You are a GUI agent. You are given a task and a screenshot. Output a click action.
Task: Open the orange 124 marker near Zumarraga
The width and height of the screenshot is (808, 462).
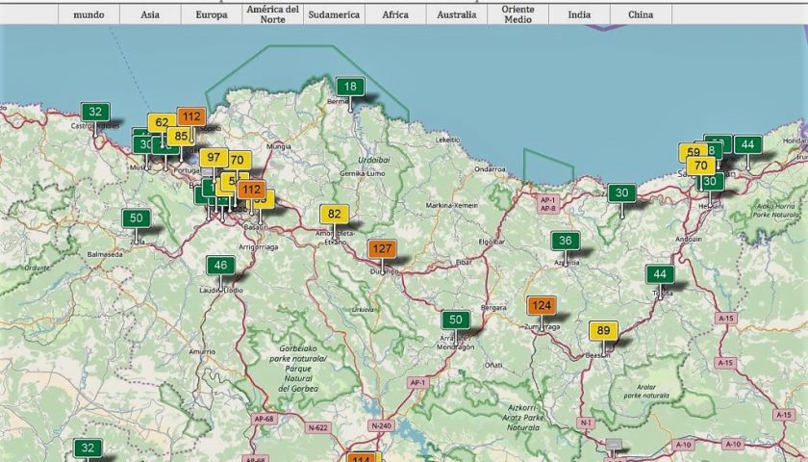click(542, 306)
